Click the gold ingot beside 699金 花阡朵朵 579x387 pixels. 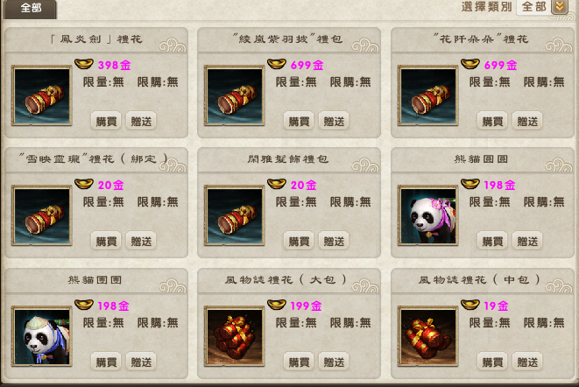click(470, 64)
